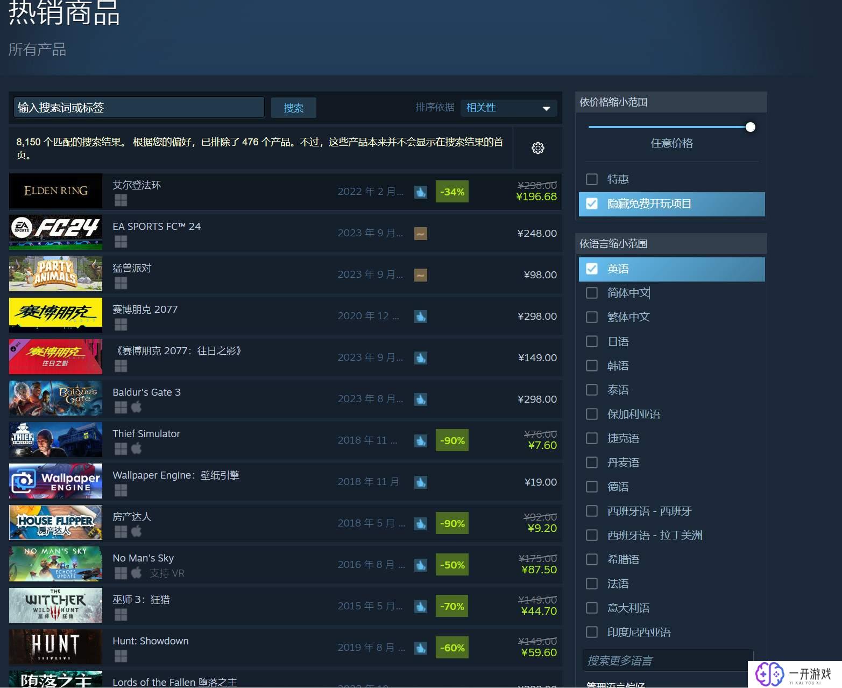The width and height of the screenshot is (842, 688).
Task: Click macOS apple icon under Thief Simulator
Action: coord(137,448)
